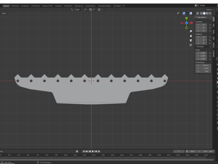Click the negative Y axis gizmo circle

(x=187, y=28)
